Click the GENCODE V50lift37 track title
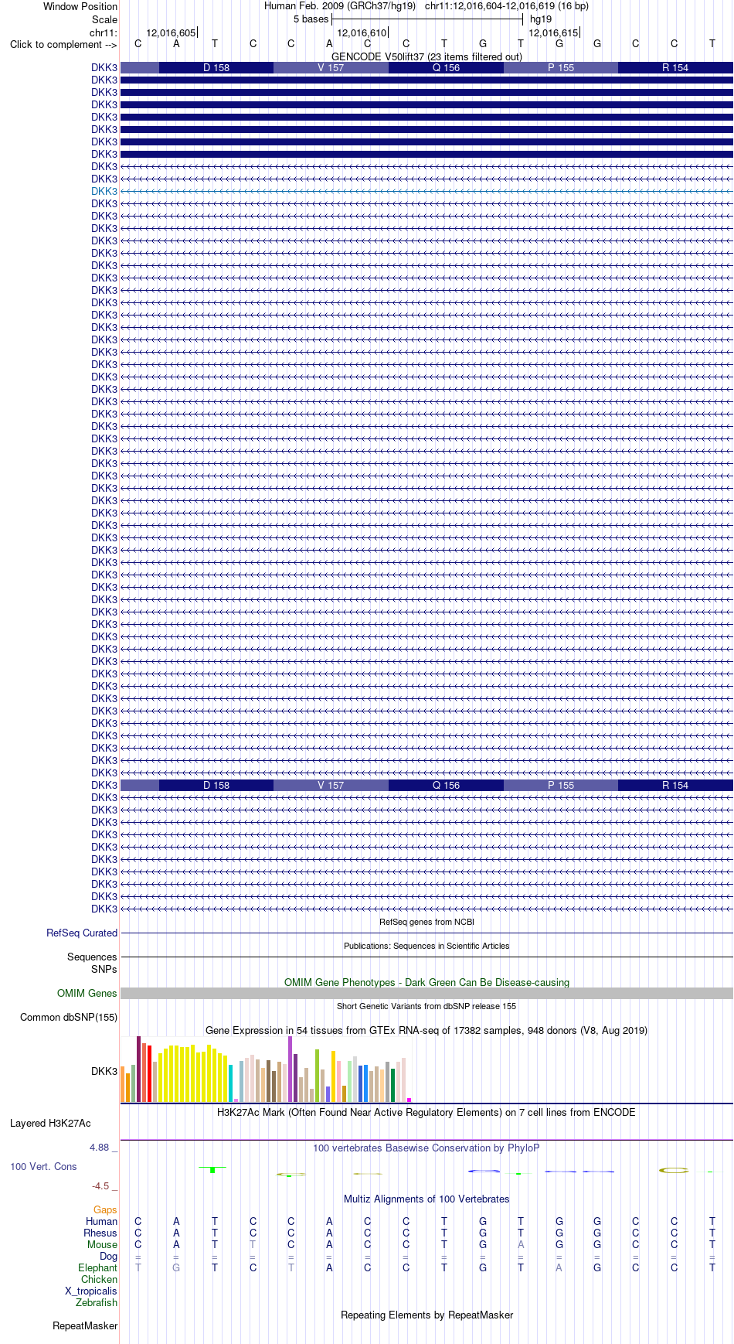Image resolution: width=734 pixels, height=1344 pixels. (x=426, y=56)
